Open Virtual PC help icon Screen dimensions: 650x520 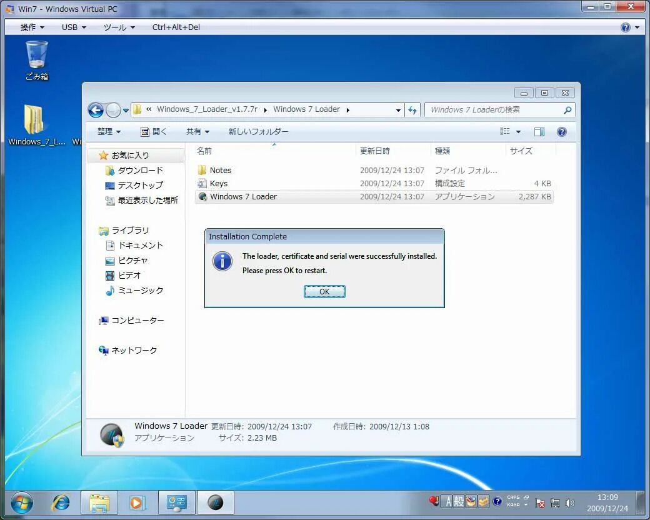626,27
